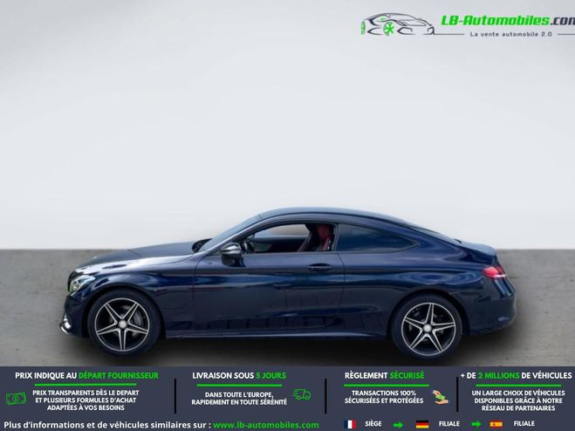Viewport: 575px width, 431px height.
Task: Open the www.lb-automobiles.com link
Action: click(x=266, y=425)
